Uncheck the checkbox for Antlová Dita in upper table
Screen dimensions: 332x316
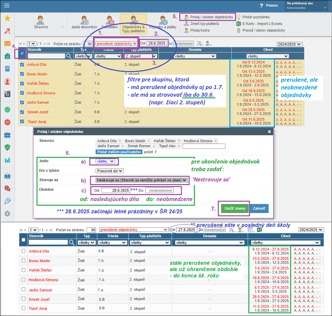[22, 65]
